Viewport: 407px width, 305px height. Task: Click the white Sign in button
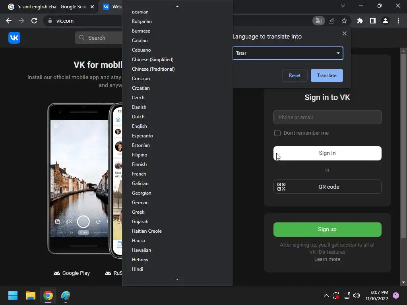pos(328,153)
